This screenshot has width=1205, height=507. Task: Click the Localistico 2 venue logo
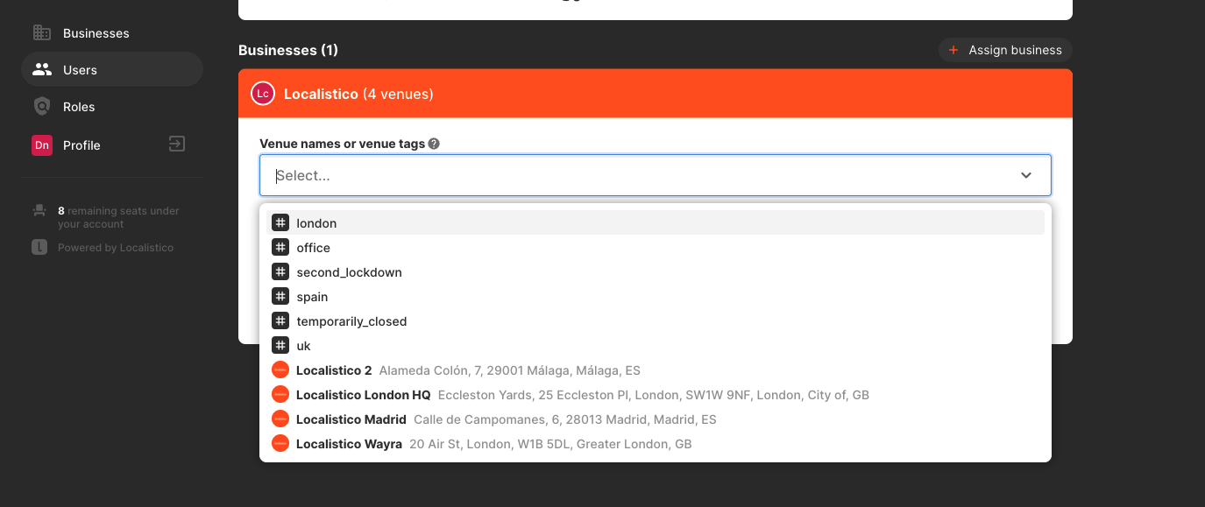coord(280,370)
